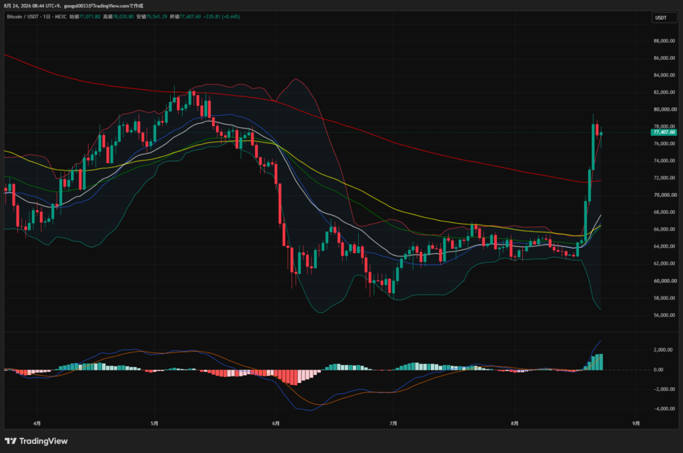The height and width of the screenshot is (453, 683).
Task: Click the 76,000.00 price axis label
Action: coord(665,144)
